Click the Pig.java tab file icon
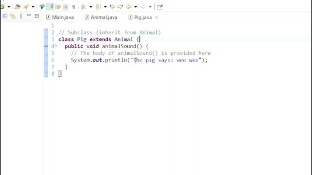Viewport: 312px width, 175px height. (x=130, y=17)
